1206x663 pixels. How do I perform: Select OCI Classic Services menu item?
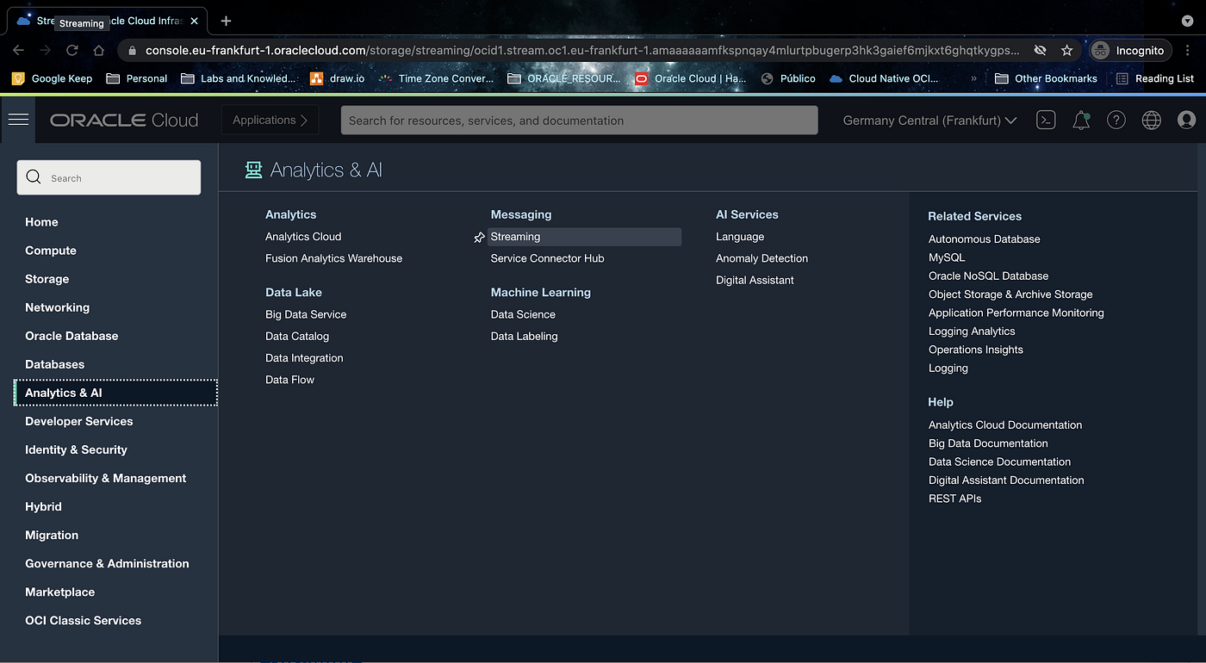point(83,620)
